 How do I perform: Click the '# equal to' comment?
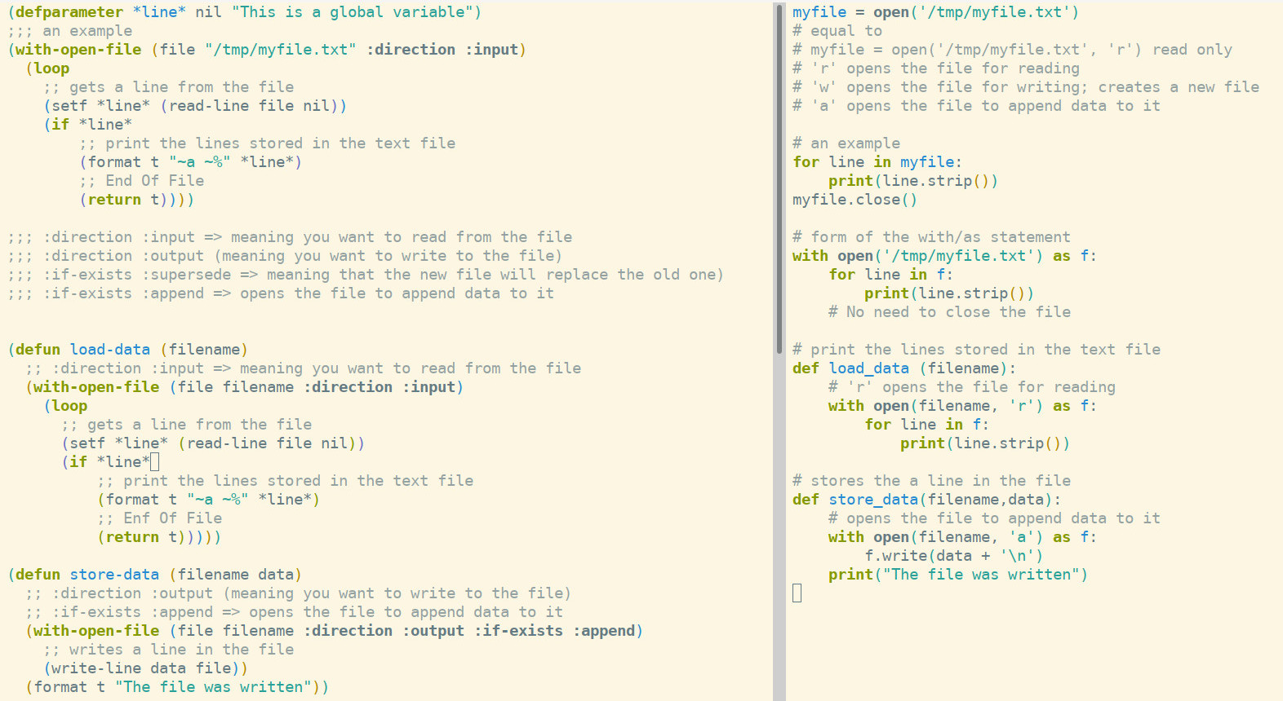[837, 31]
